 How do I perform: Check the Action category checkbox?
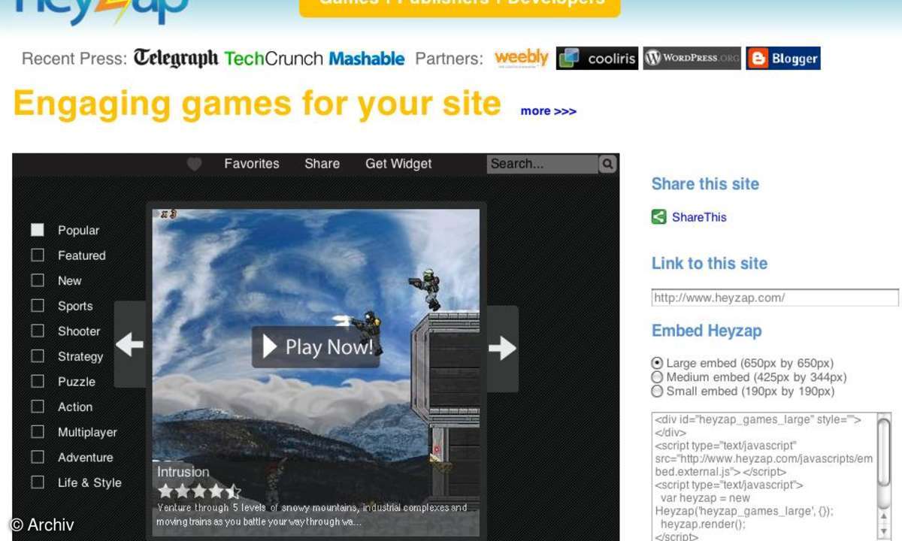tap(38, 407)
